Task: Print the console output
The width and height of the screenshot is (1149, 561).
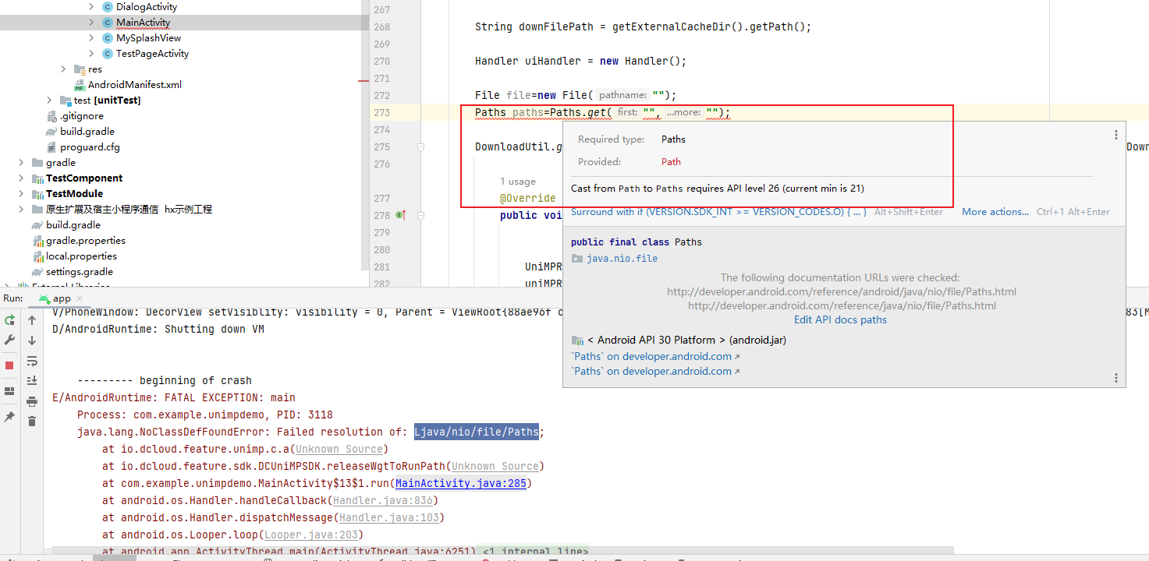Action: point(32,401)
